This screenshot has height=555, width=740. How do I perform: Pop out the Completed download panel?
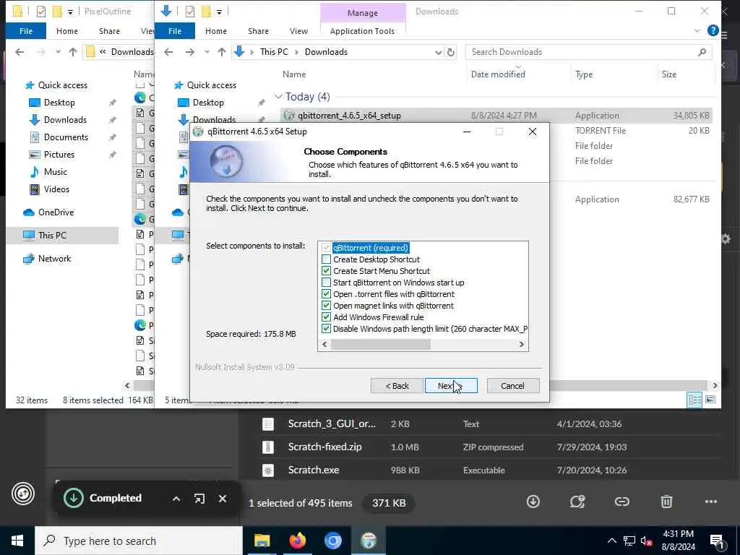[x=199, y=499]
